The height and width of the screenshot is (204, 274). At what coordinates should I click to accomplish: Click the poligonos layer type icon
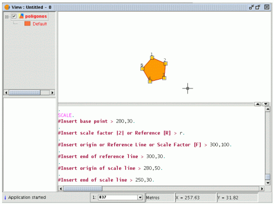(21, 16)
